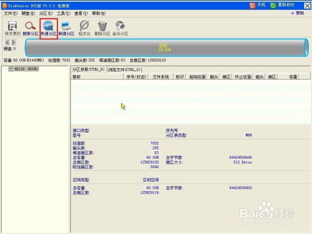Click the previous disk left arrow
Screen dimensions: 312x234
(7, 42)
